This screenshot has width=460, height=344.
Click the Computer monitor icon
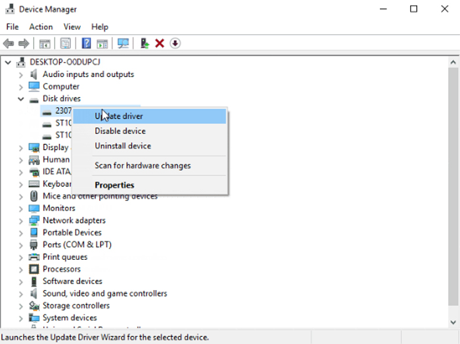pos(34,86)
